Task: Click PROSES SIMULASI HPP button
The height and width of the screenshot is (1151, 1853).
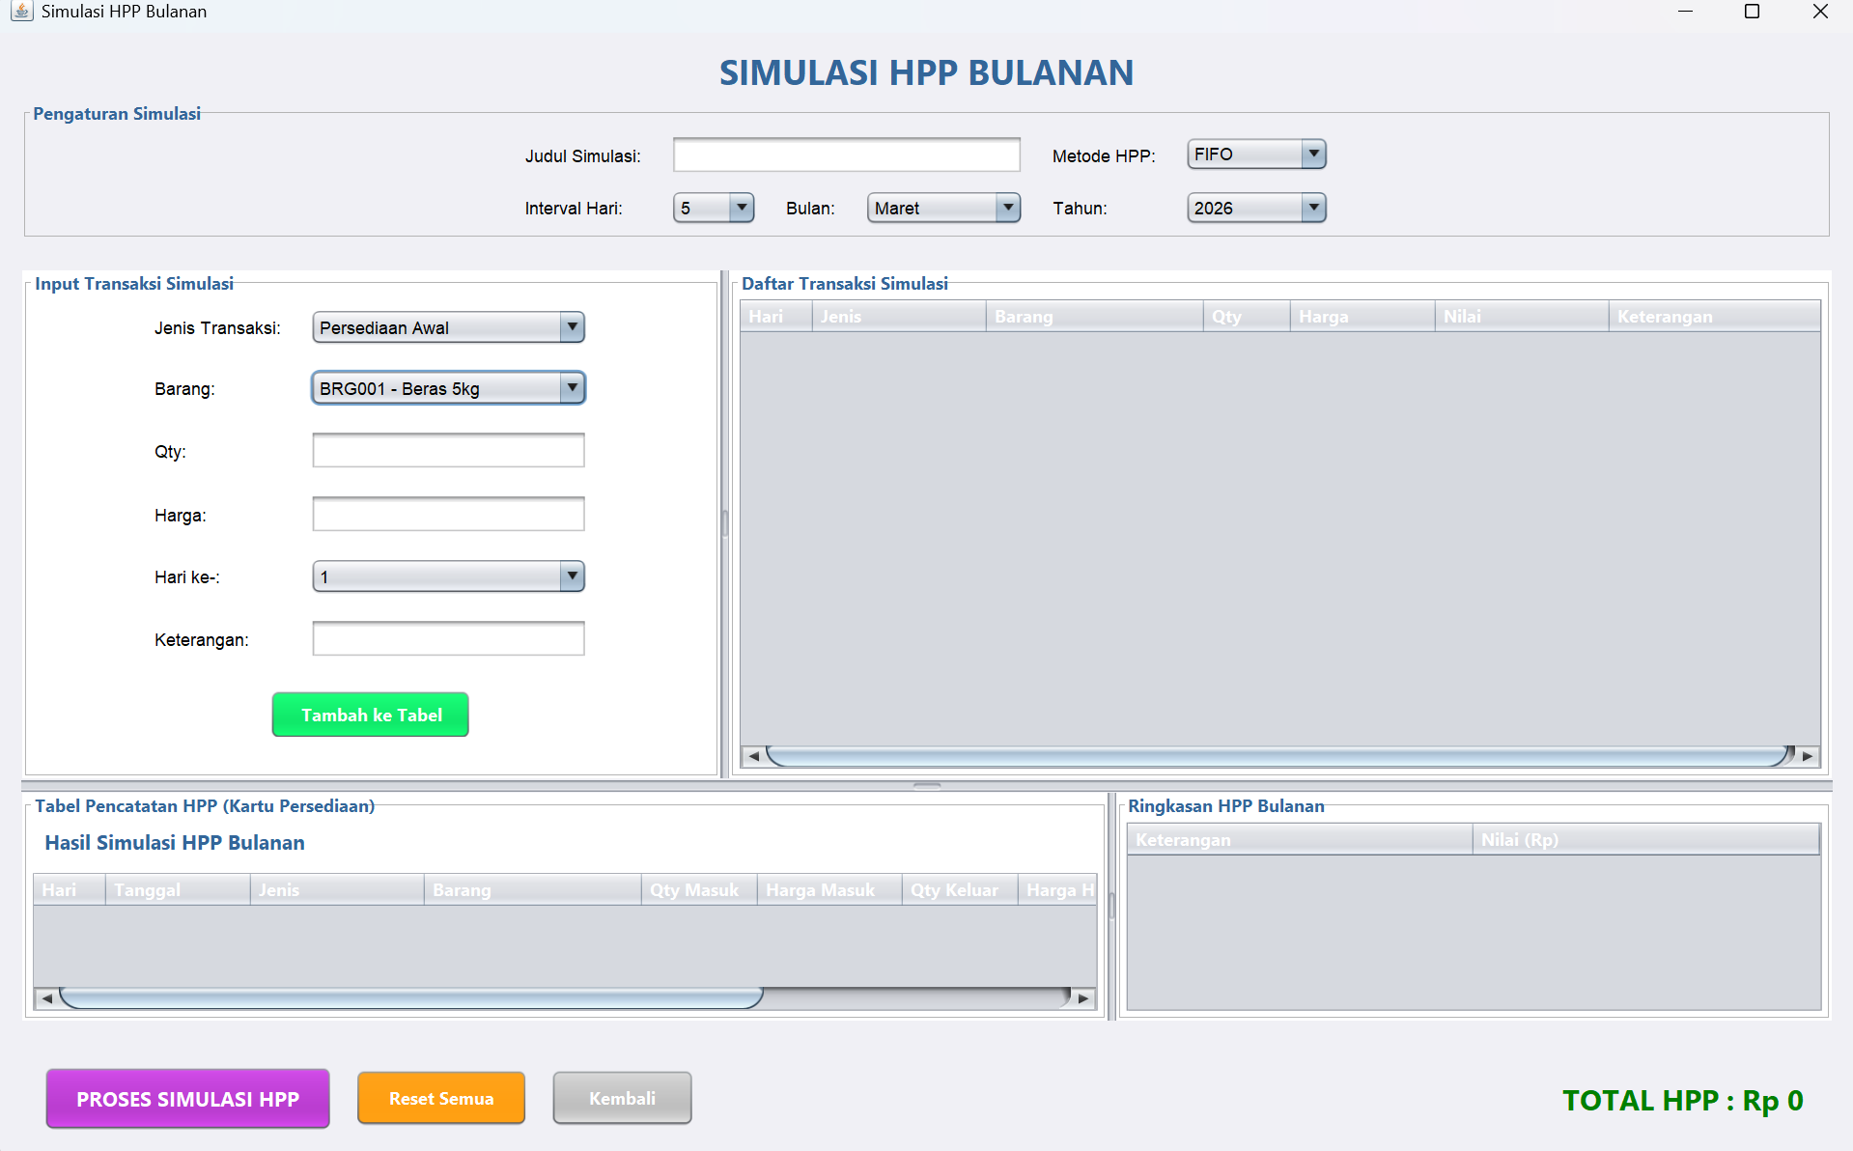Action: (188, 1099)
